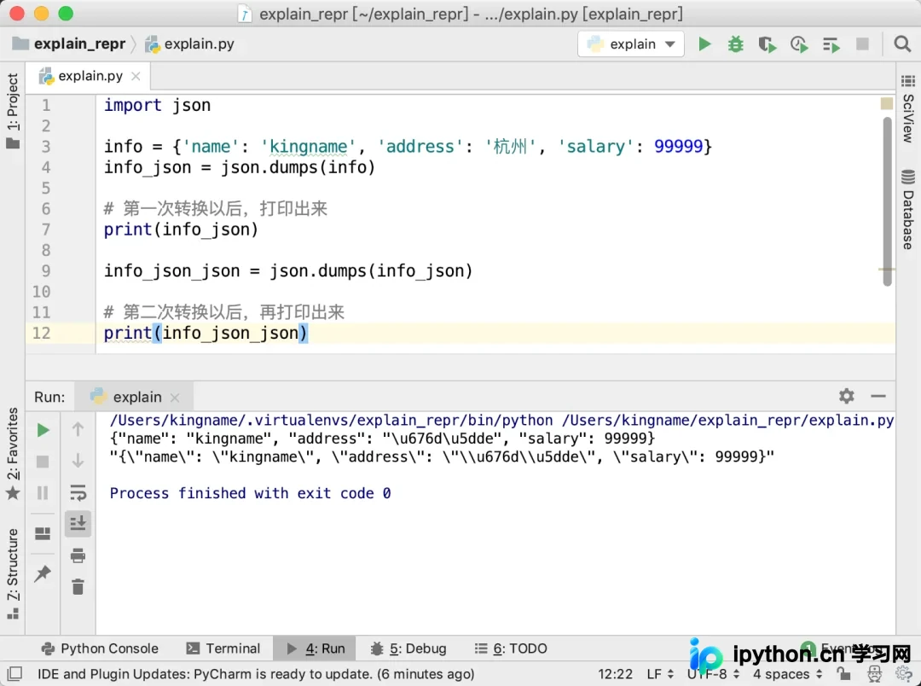Change the 4 spaces indent setting
The image size is (921, 686).
point(788,674)
